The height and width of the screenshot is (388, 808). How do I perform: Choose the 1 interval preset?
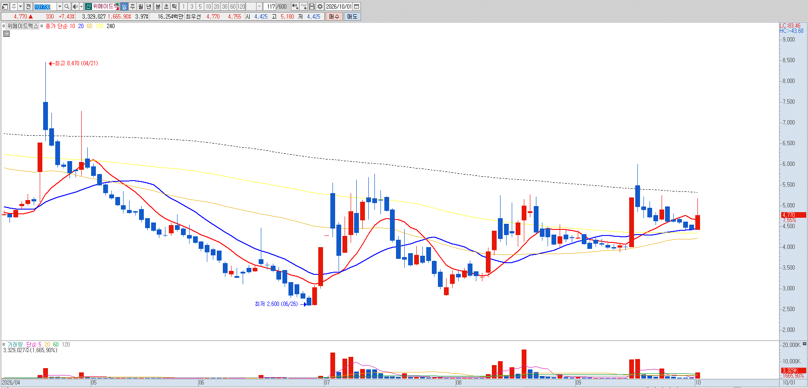[184, 6]
